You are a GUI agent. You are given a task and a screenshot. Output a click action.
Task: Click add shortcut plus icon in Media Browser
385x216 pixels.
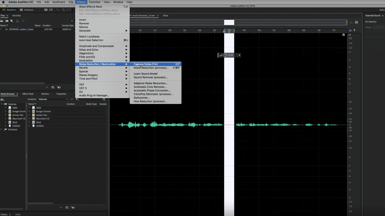tap(77, 99)
